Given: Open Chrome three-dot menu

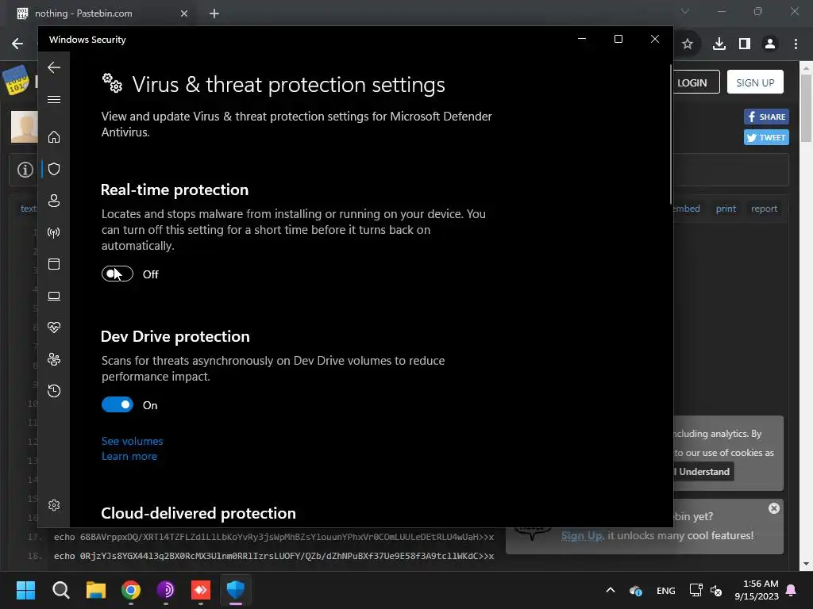Looking at the screenshot, I should tap(796, 44).
